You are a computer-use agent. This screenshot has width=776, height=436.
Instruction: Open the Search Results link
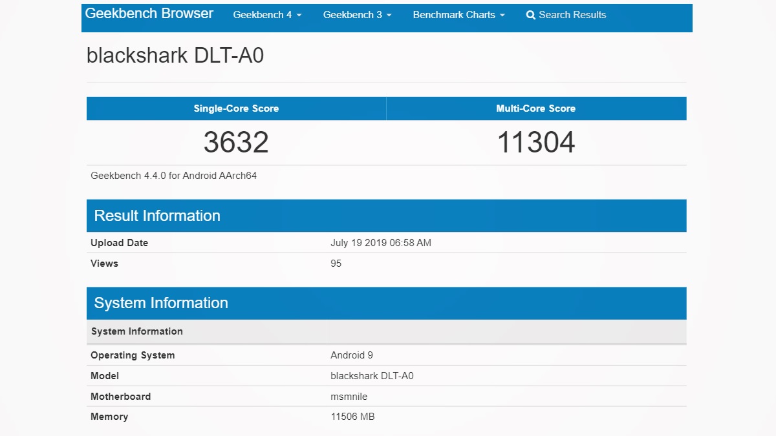566,15
